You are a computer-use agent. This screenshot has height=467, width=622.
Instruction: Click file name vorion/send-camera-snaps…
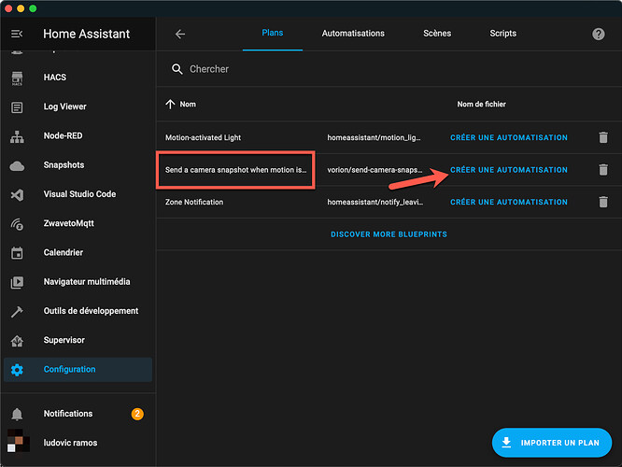pyautogui.click(x=375, y=170)
